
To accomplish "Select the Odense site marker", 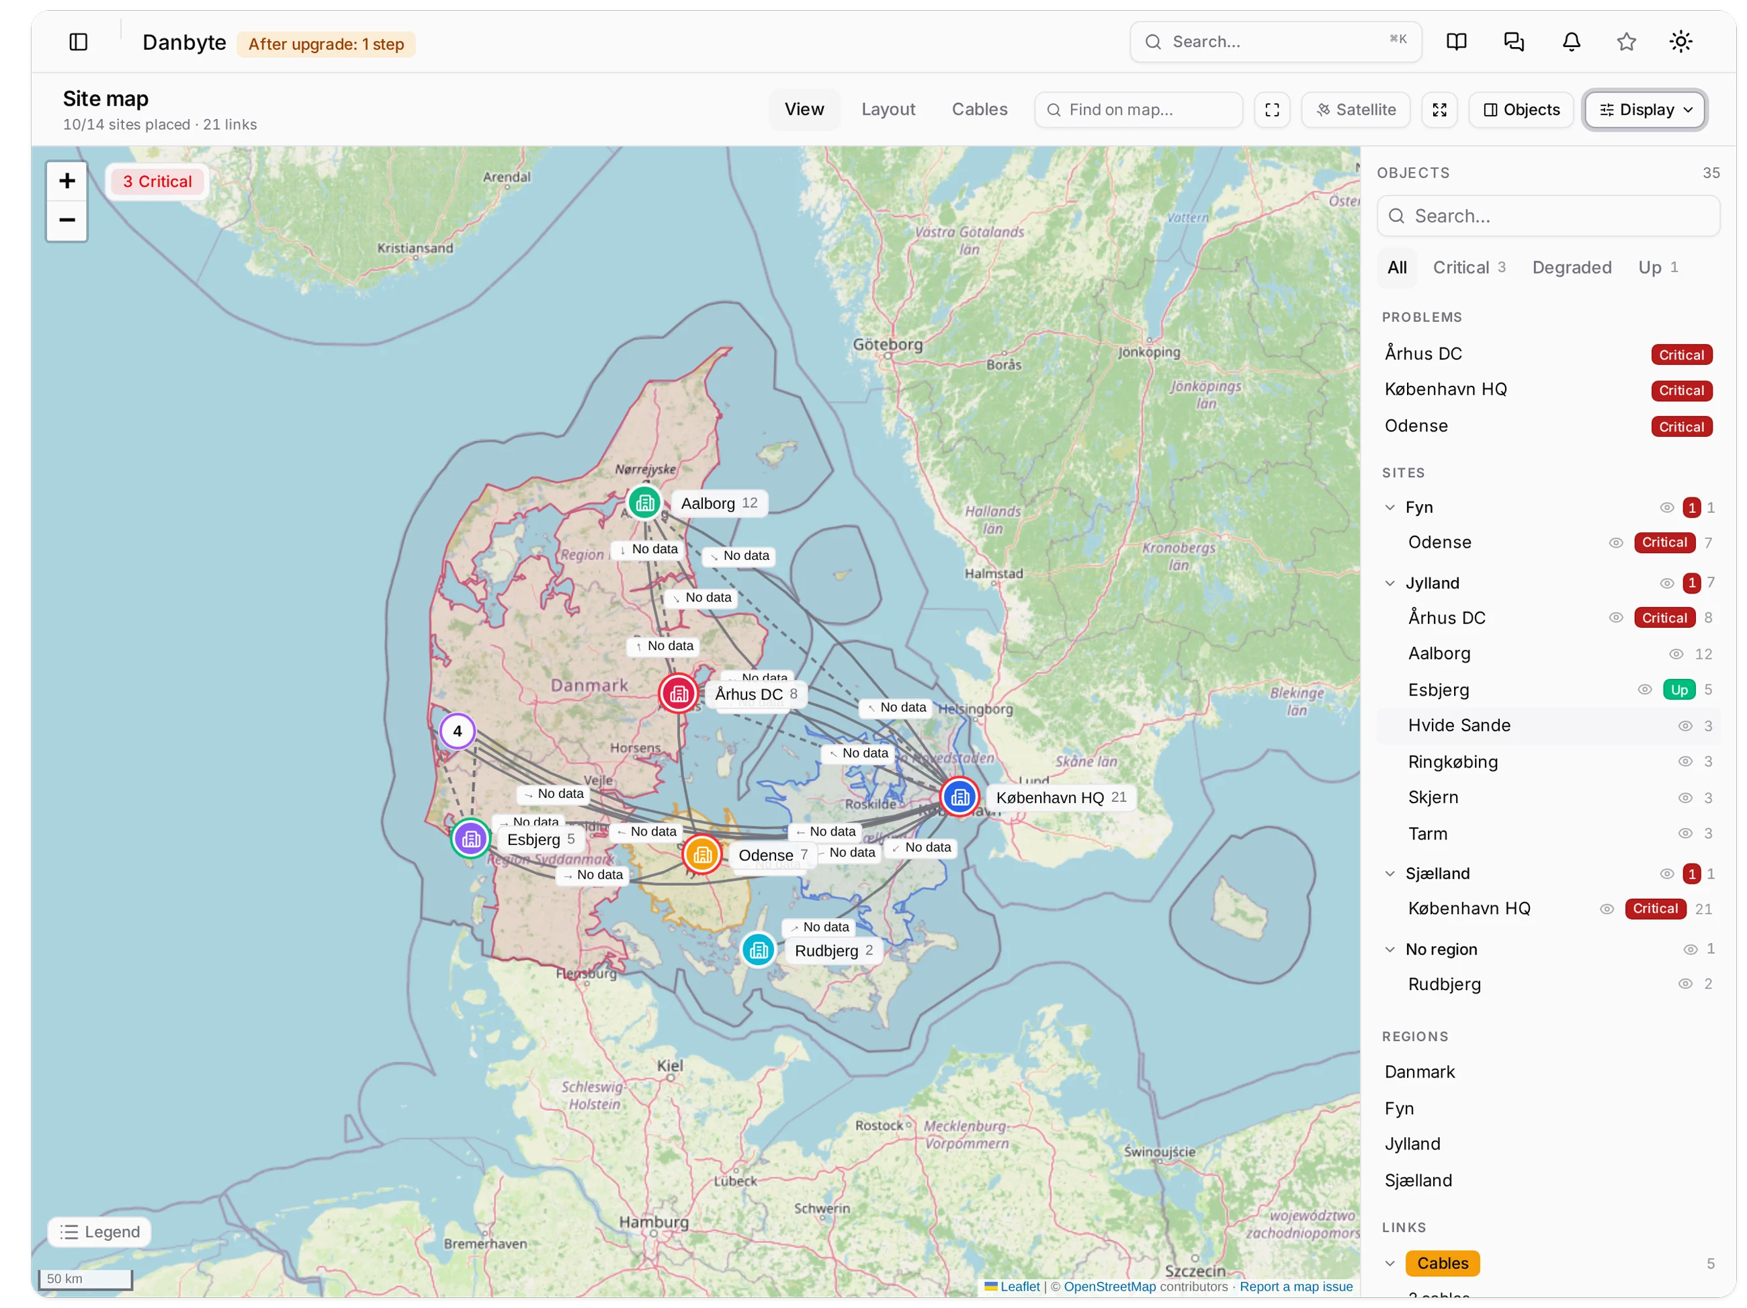I will (702, 854).
